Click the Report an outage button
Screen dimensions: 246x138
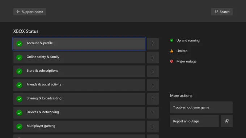[194, 121]
